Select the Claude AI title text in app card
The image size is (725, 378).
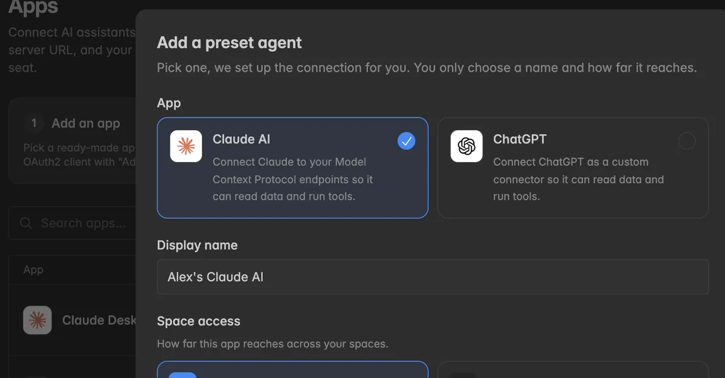pyautogui.click(x=242, y=139)
